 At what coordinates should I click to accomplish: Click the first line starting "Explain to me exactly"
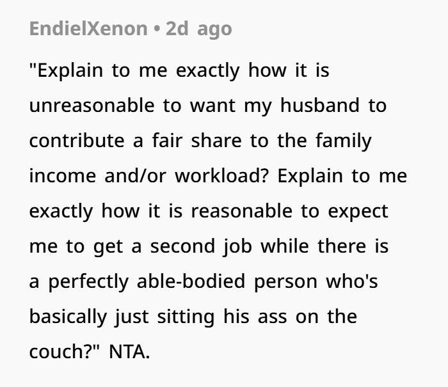[179, 70]
